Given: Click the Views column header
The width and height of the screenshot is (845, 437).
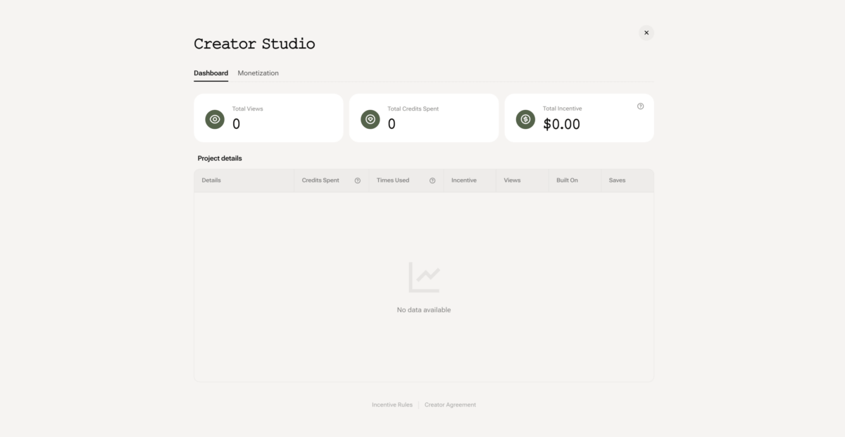Looking at the screenshot, I should coord(512,180).
